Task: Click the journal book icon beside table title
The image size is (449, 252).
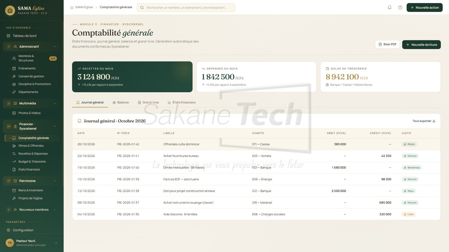Action: pos(79,121)
